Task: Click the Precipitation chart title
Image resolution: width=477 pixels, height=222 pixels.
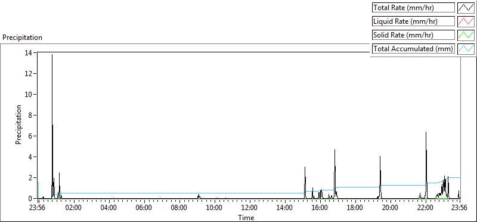Action: click(x=22, y=37)
